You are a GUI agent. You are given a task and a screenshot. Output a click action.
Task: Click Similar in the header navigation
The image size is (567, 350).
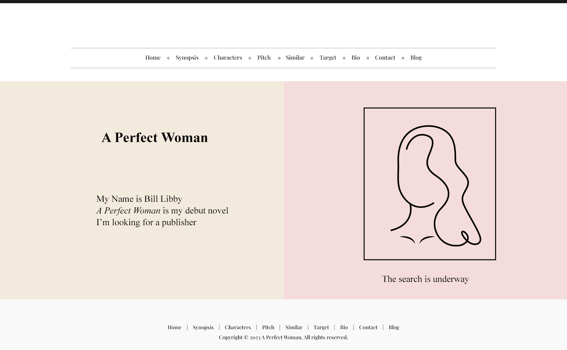[295, 57]
